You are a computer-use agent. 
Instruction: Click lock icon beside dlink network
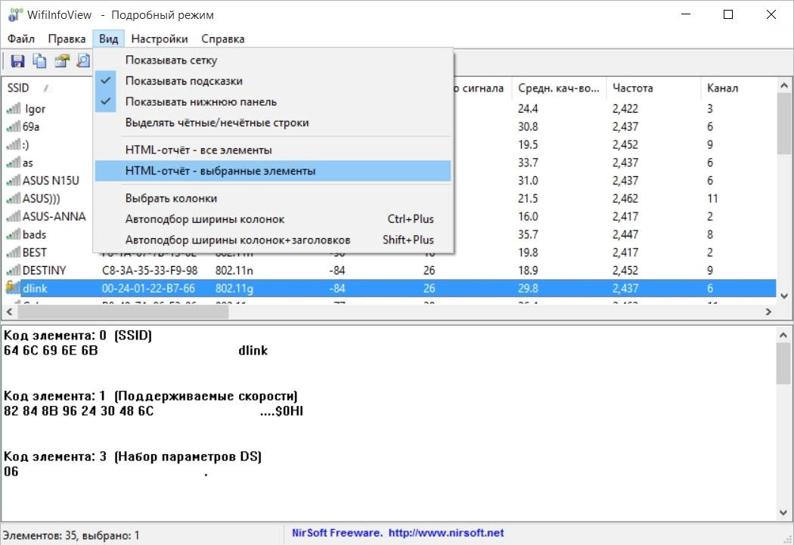[13, 287]
